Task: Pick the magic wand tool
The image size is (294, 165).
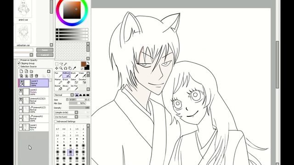Action: [65, 64]
